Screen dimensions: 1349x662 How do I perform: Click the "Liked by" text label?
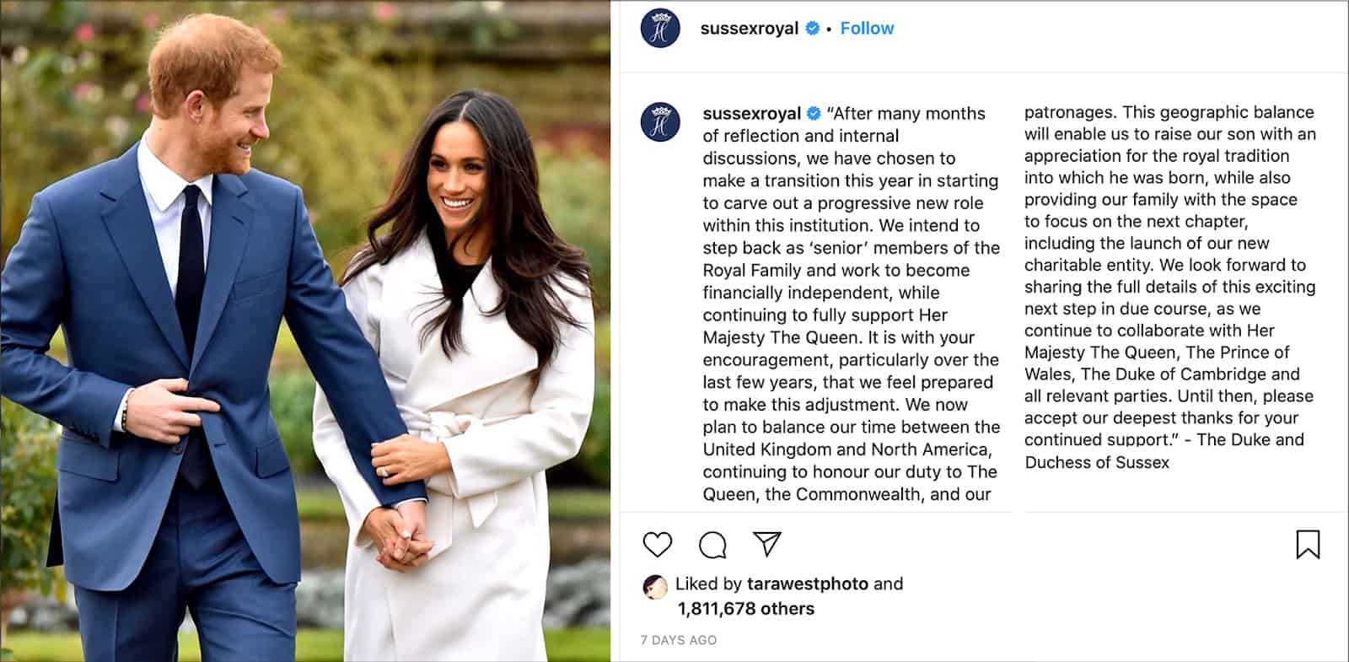708,584
